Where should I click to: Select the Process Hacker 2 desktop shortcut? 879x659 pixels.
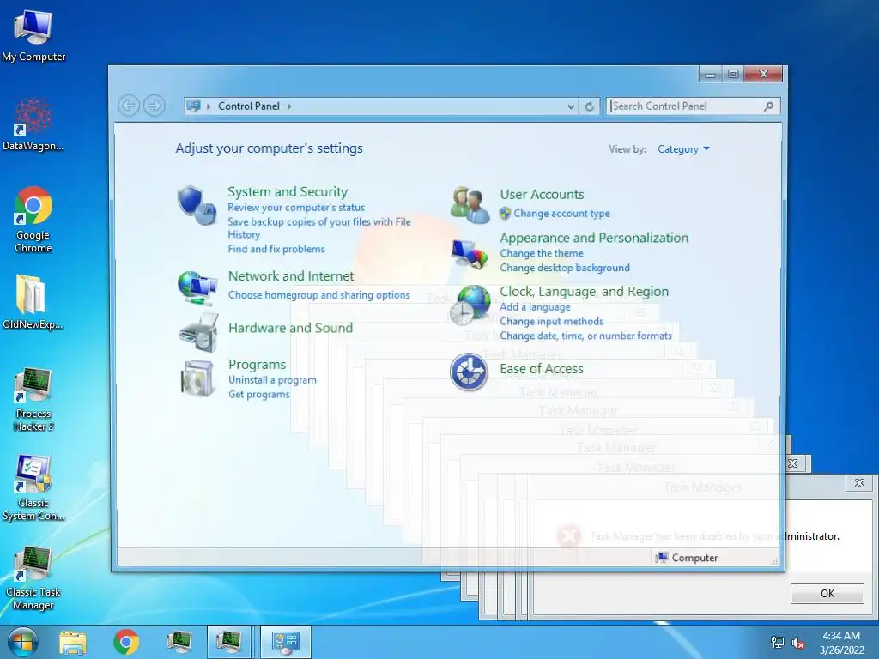pyautogui.click(x=33, y=400)
